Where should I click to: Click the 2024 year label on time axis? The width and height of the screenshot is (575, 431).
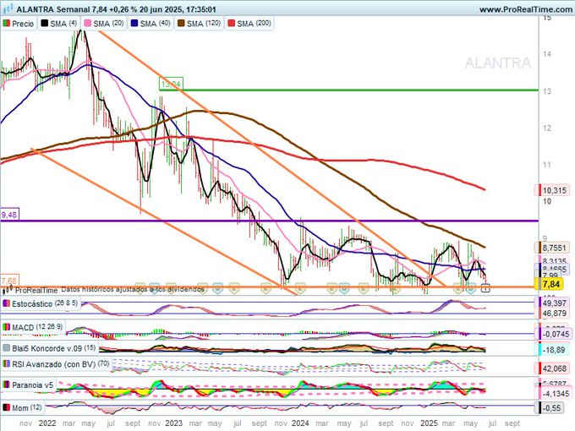[300, 423]
